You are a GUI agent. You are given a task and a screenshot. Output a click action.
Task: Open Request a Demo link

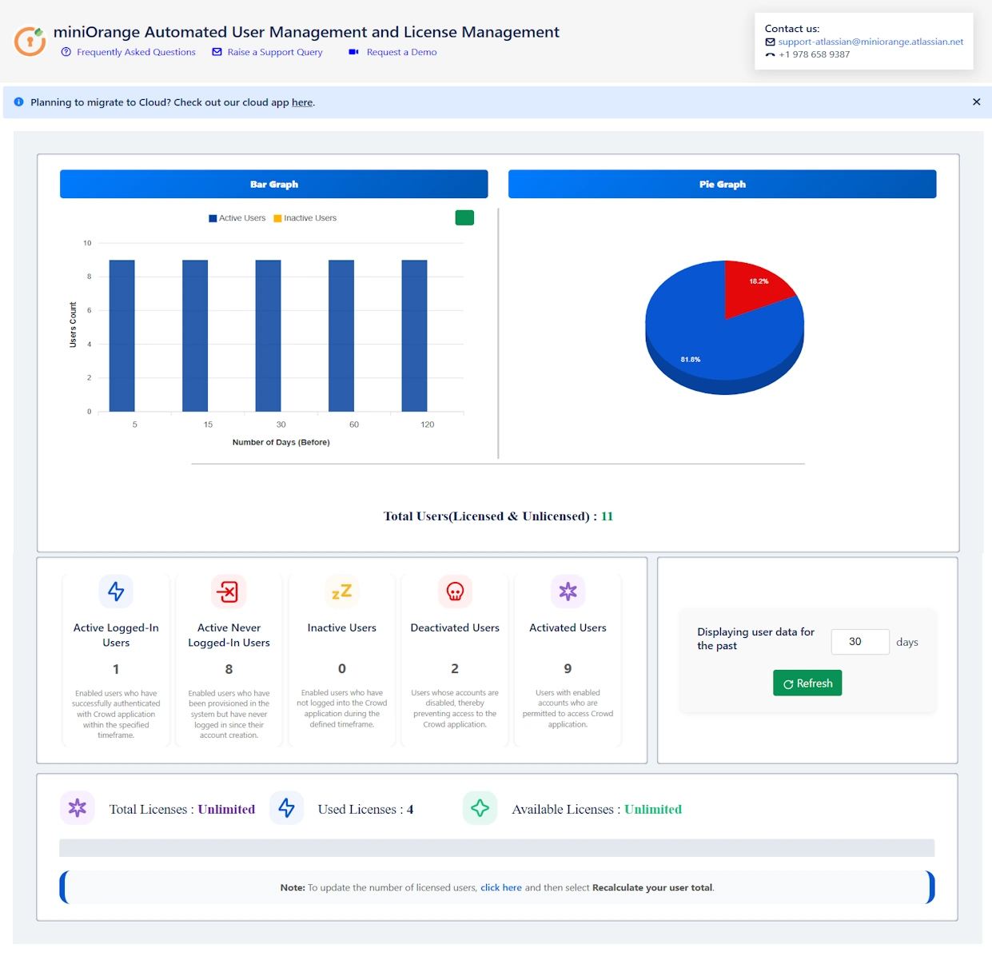click(x=401, y=52)
